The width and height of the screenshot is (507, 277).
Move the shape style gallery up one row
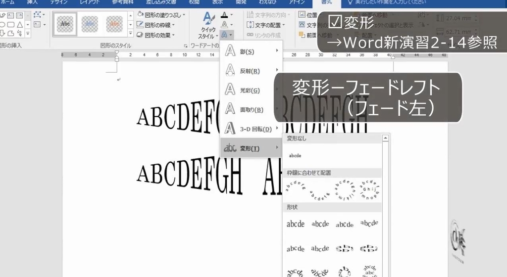[x=131, y=16]
